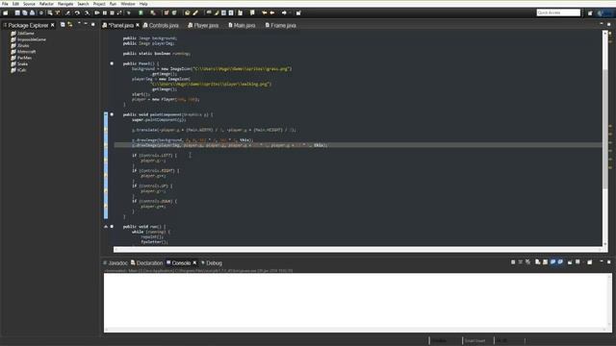Open the Refactor menu
The image size is (616, 346).
(46, 4)
